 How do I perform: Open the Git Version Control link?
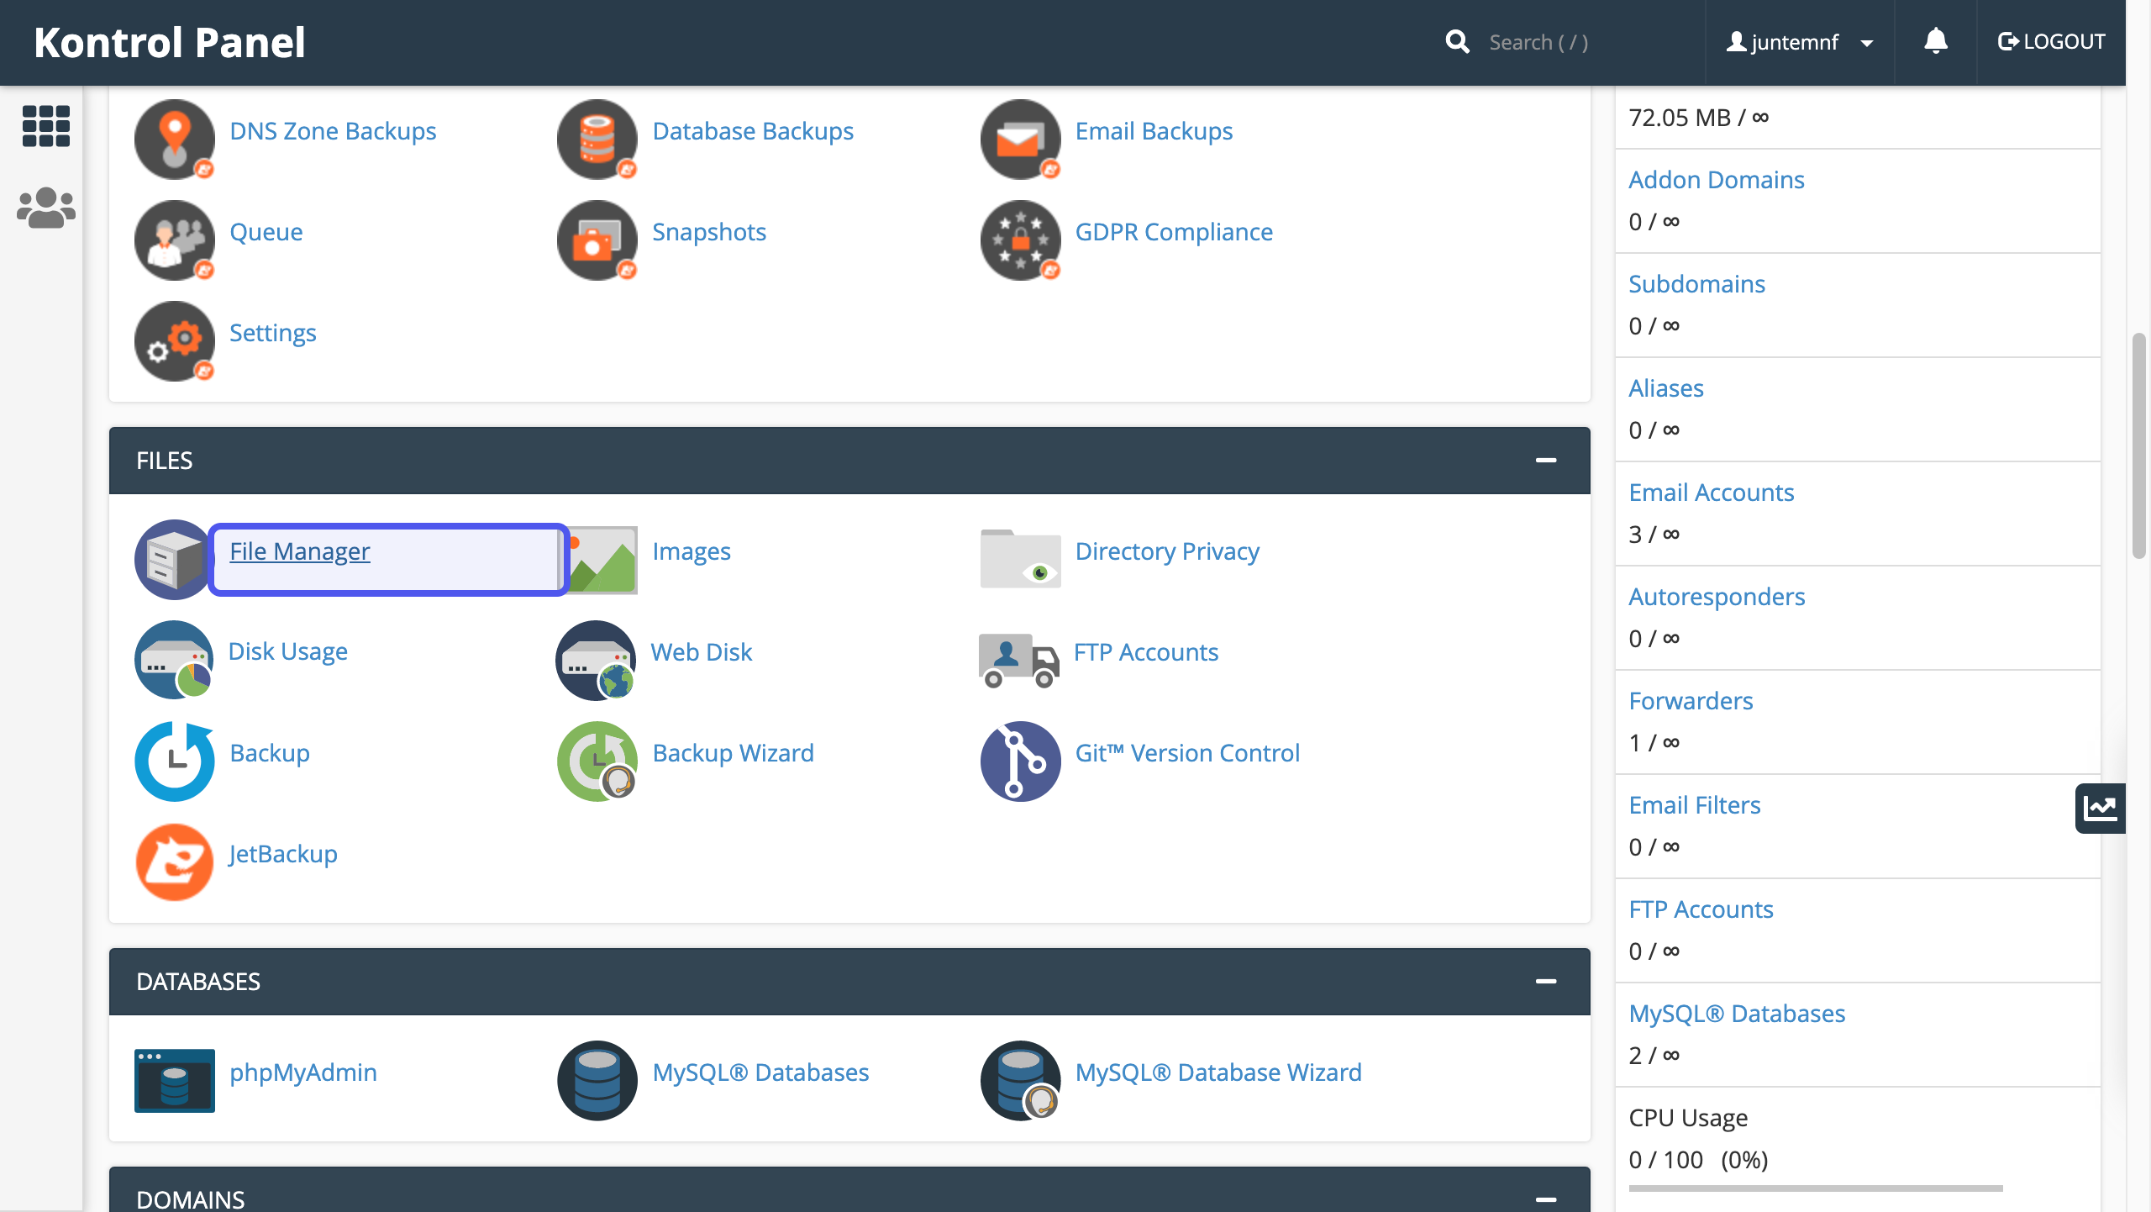(1187, 752)
